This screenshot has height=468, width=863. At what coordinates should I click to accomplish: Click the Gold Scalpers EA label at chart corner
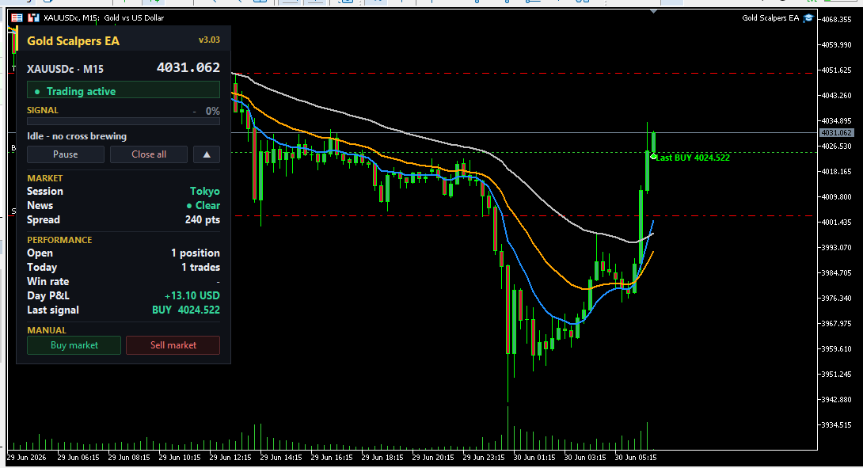[770, 17]
